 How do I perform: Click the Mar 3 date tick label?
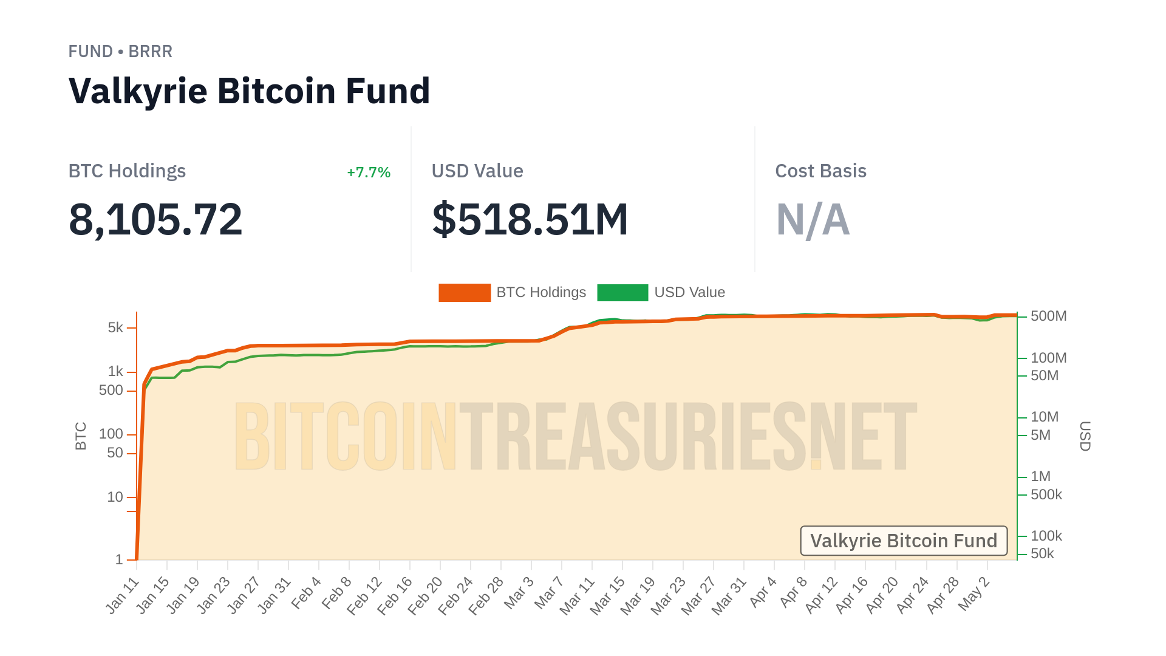coord(519,593)
